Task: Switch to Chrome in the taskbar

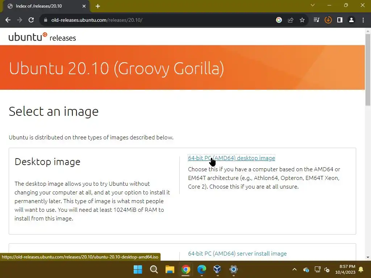Action: click(x=186, y=269)
